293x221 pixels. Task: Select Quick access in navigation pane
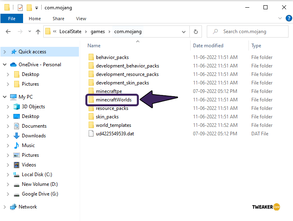(x=40, y=52)
